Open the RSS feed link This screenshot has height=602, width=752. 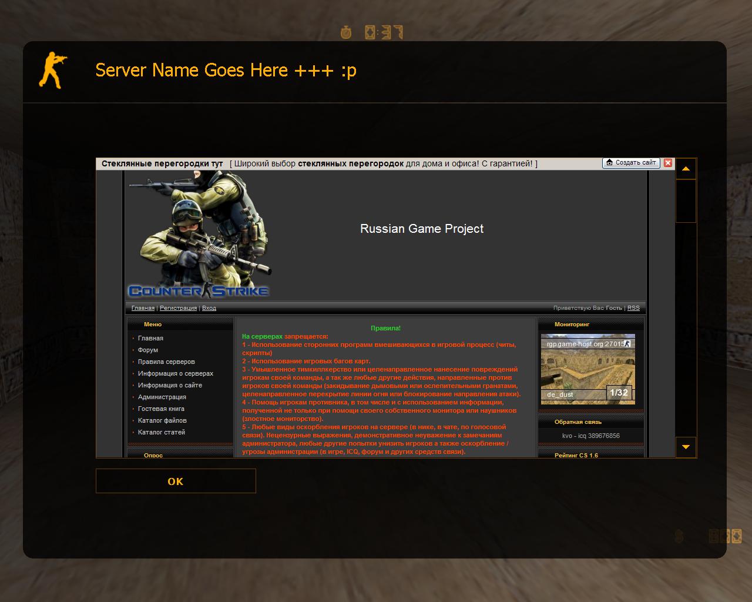pos(633,308)
